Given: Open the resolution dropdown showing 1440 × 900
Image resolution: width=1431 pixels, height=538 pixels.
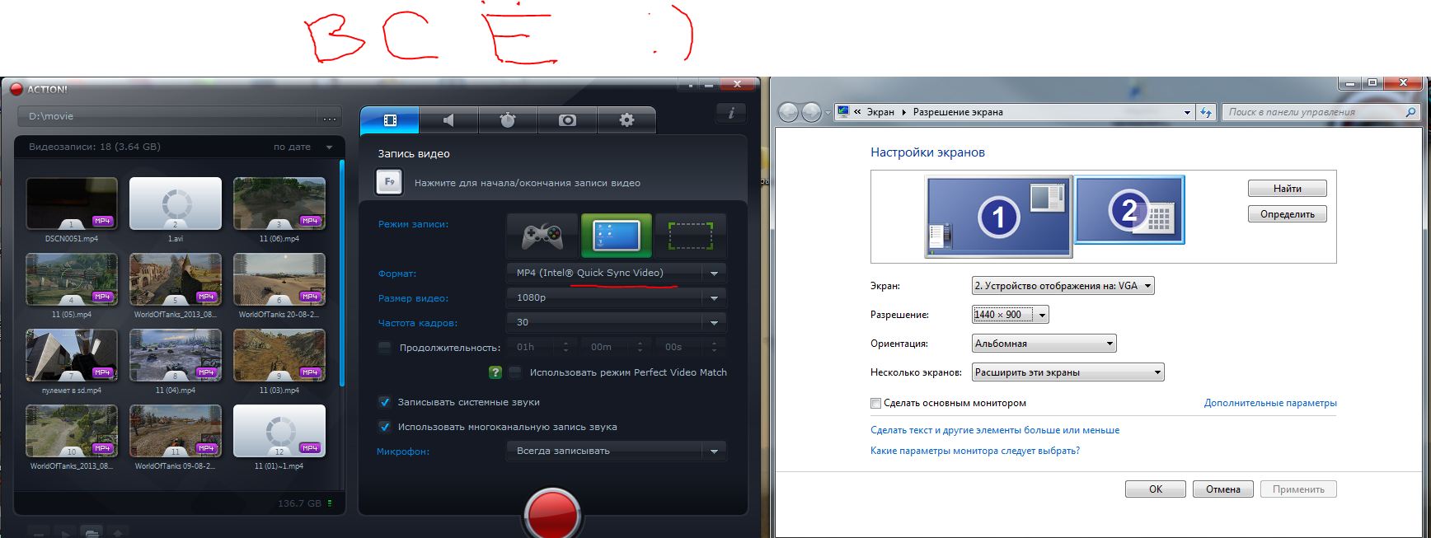Looking at the screenshot, I should coord(1011,315).
